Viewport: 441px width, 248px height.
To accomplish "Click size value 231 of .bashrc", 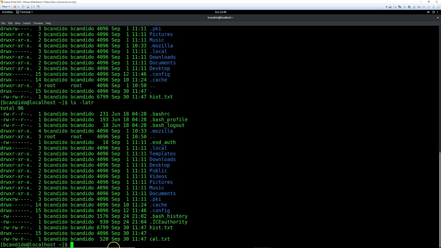I will 104,114.
